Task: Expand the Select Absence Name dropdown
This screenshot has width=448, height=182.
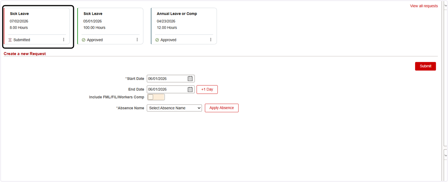Action: [x=174, y=108]
